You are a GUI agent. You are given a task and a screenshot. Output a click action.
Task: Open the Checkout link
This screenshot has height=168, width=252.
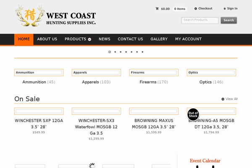(x=205, y=8)
